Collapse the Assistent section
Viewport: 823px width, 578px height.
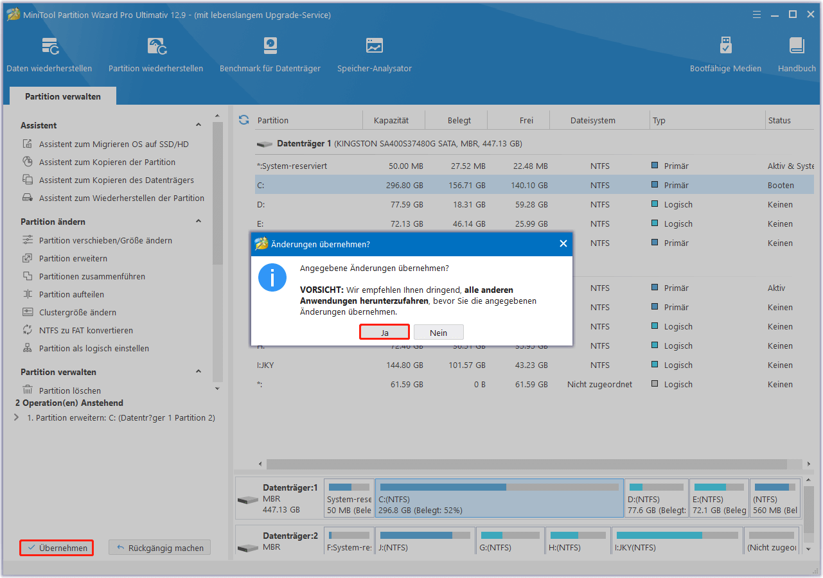point(199,125)
